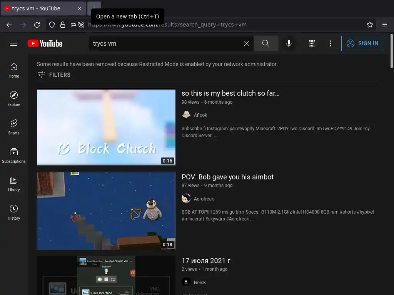Select the trycs vm - YouTube tab
Screen dimensions: 394x295
[43, 8]
